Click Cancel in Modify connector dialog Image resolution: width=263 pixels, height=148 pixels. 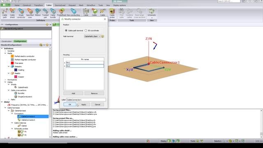[97, 104]
